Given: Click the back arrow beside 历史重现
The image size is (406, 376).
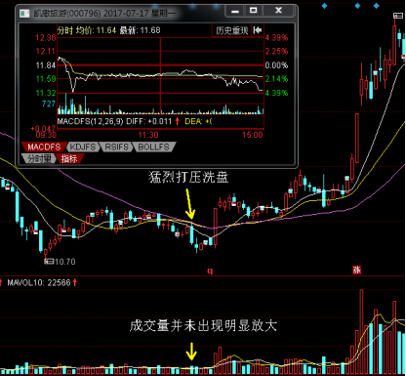Looking at the screenshot, I should [258, 30].
